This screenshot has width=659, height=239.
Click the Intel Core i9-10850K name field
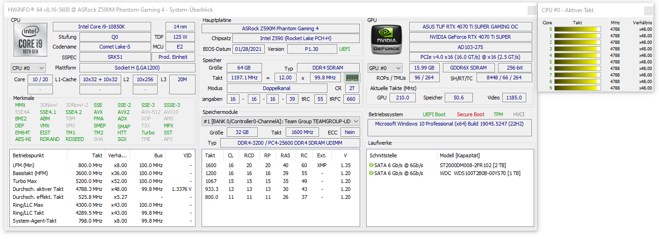click(102, 27)
